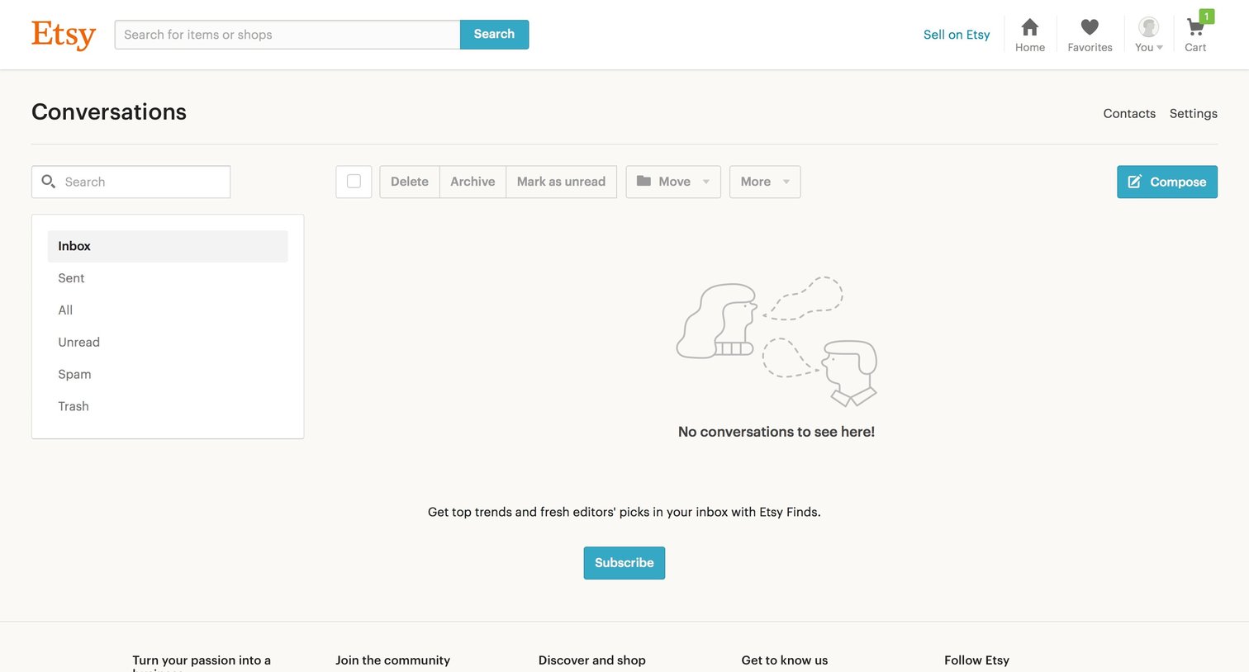The width and height of the screenshot is (1249, 672).
Task: Click 'Join the community' footer heading
Action: pyautogui.click(x=392, y=660)
